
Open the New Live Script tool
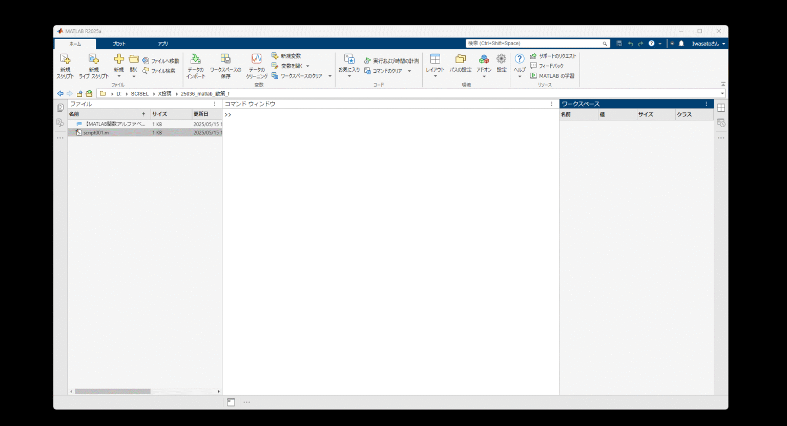[94, 65]
